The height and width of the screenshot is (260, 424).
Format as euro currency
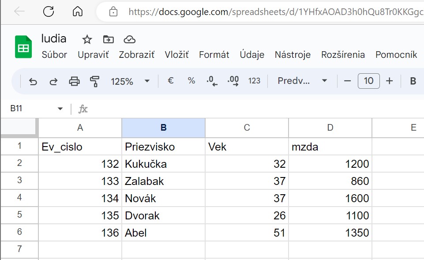pos(171,81)
